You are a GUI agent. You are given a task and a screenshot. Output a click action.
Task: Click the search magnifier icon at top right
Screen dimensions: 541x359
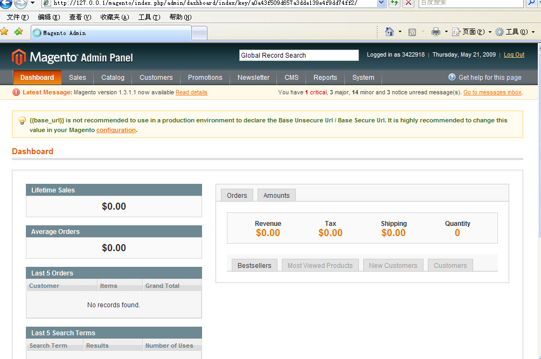(531, 3)
